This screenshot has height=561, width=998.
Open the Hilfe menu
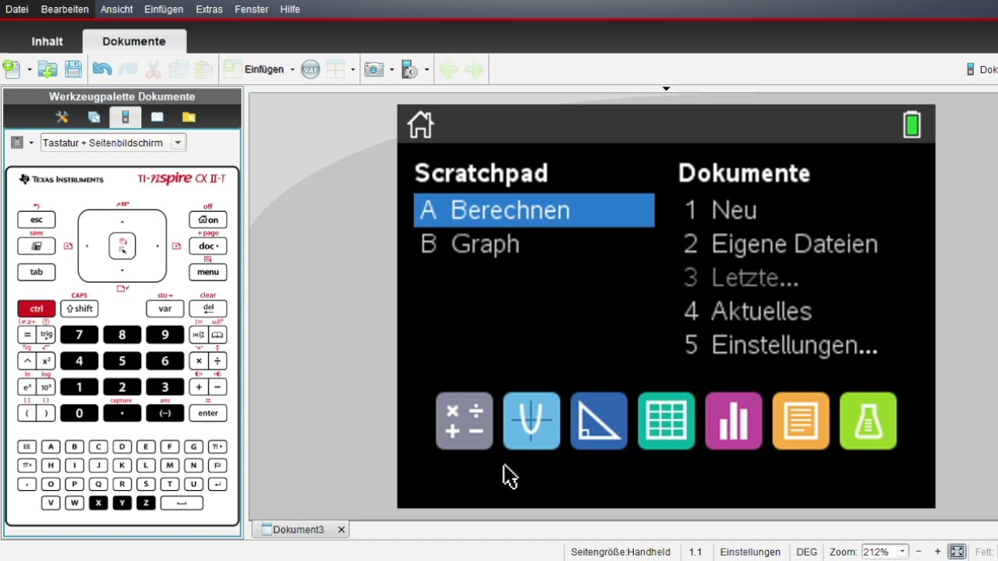click(289, 9)
